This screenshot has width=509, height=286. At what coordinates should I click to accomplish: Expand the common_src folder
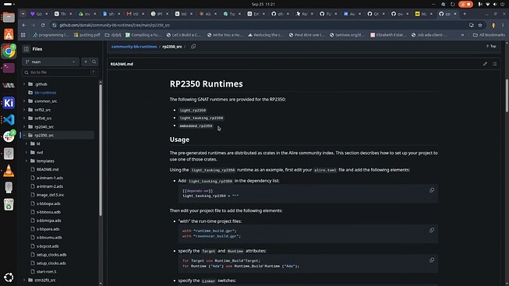(x=24, y=101)
